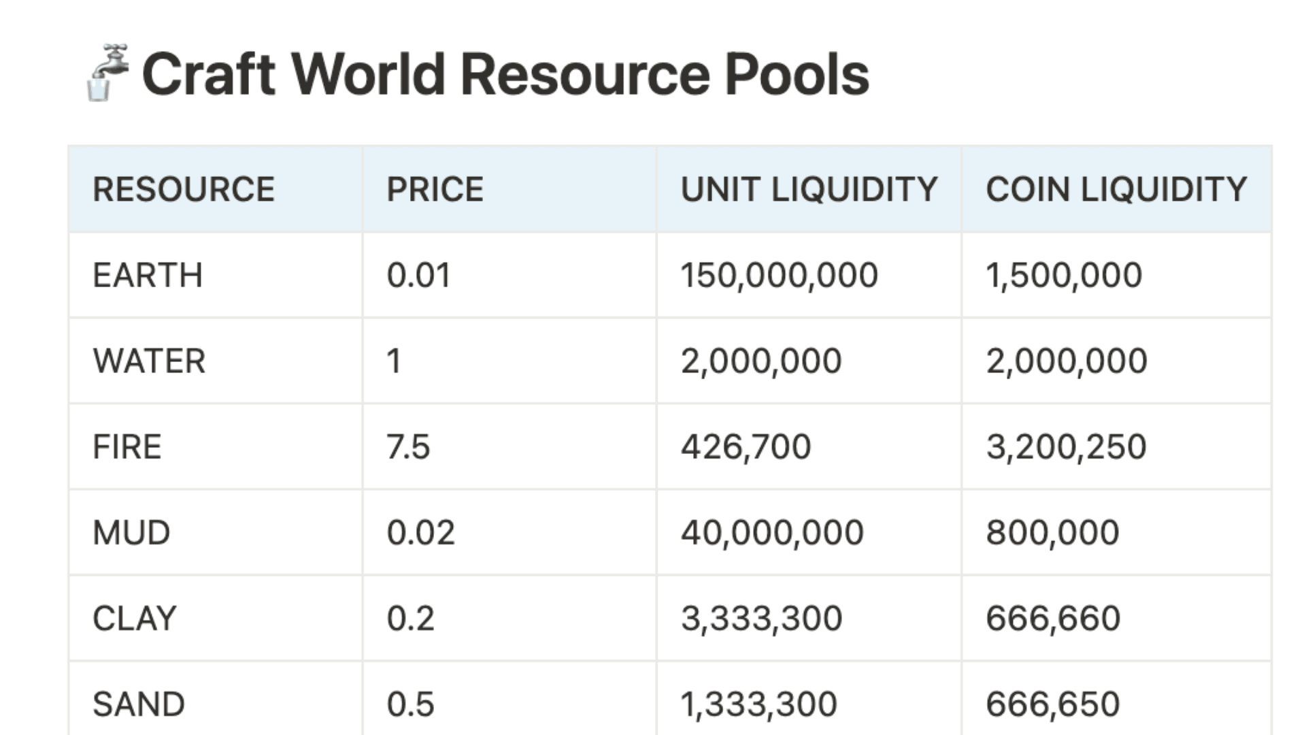
Task: Select the MUD resource row label
Action: point(130,532)
